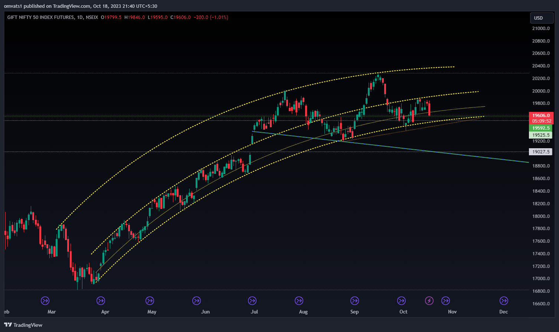Click the 20400.0 price scale label

[x=541, y=66]
